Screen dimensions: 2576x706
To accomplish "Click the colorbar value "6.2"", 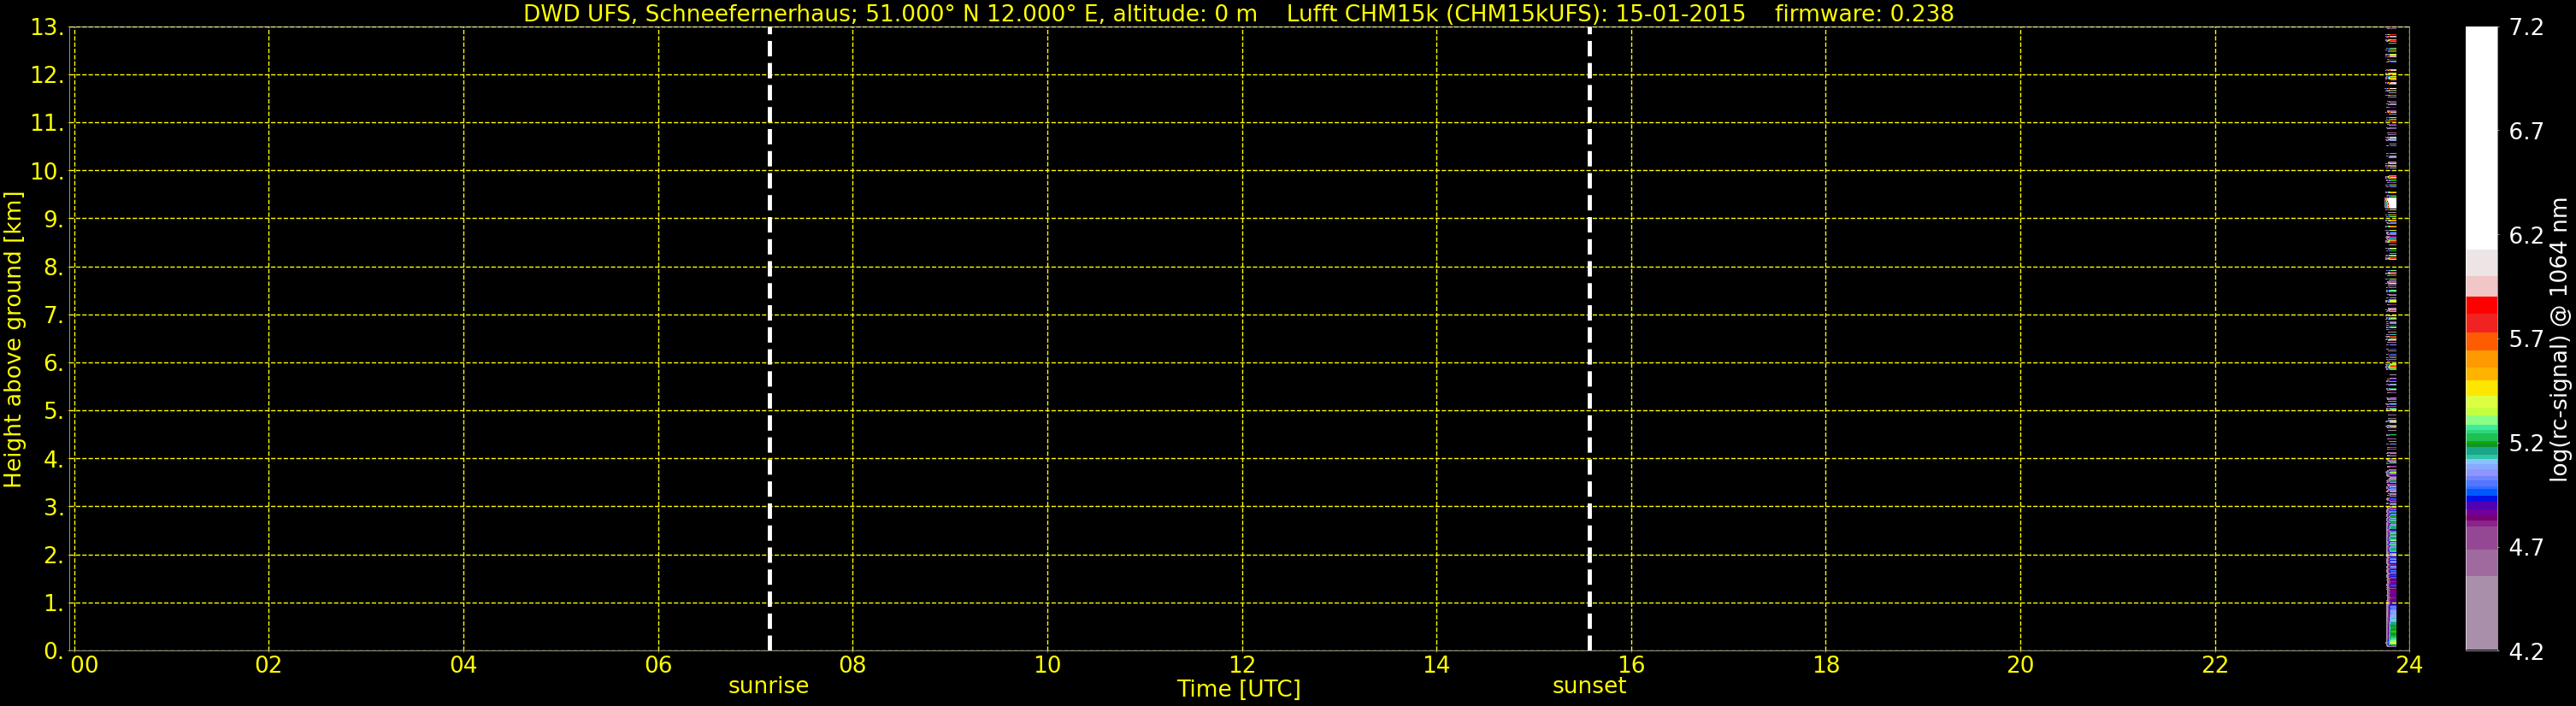I will (x=2526, y=236).
